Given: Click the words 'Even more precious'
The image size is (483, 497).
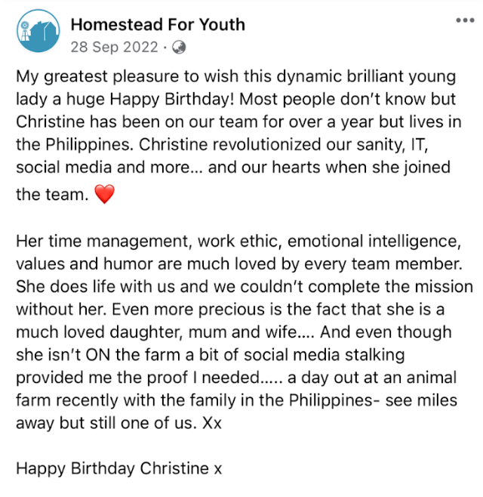Looking at the screenshot, I should [x=188, y=310].
